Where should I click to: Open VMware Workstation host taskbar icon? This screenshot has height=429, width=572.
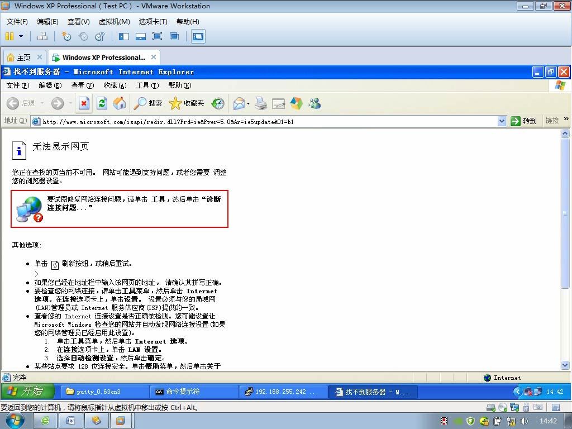coord(121,421)
